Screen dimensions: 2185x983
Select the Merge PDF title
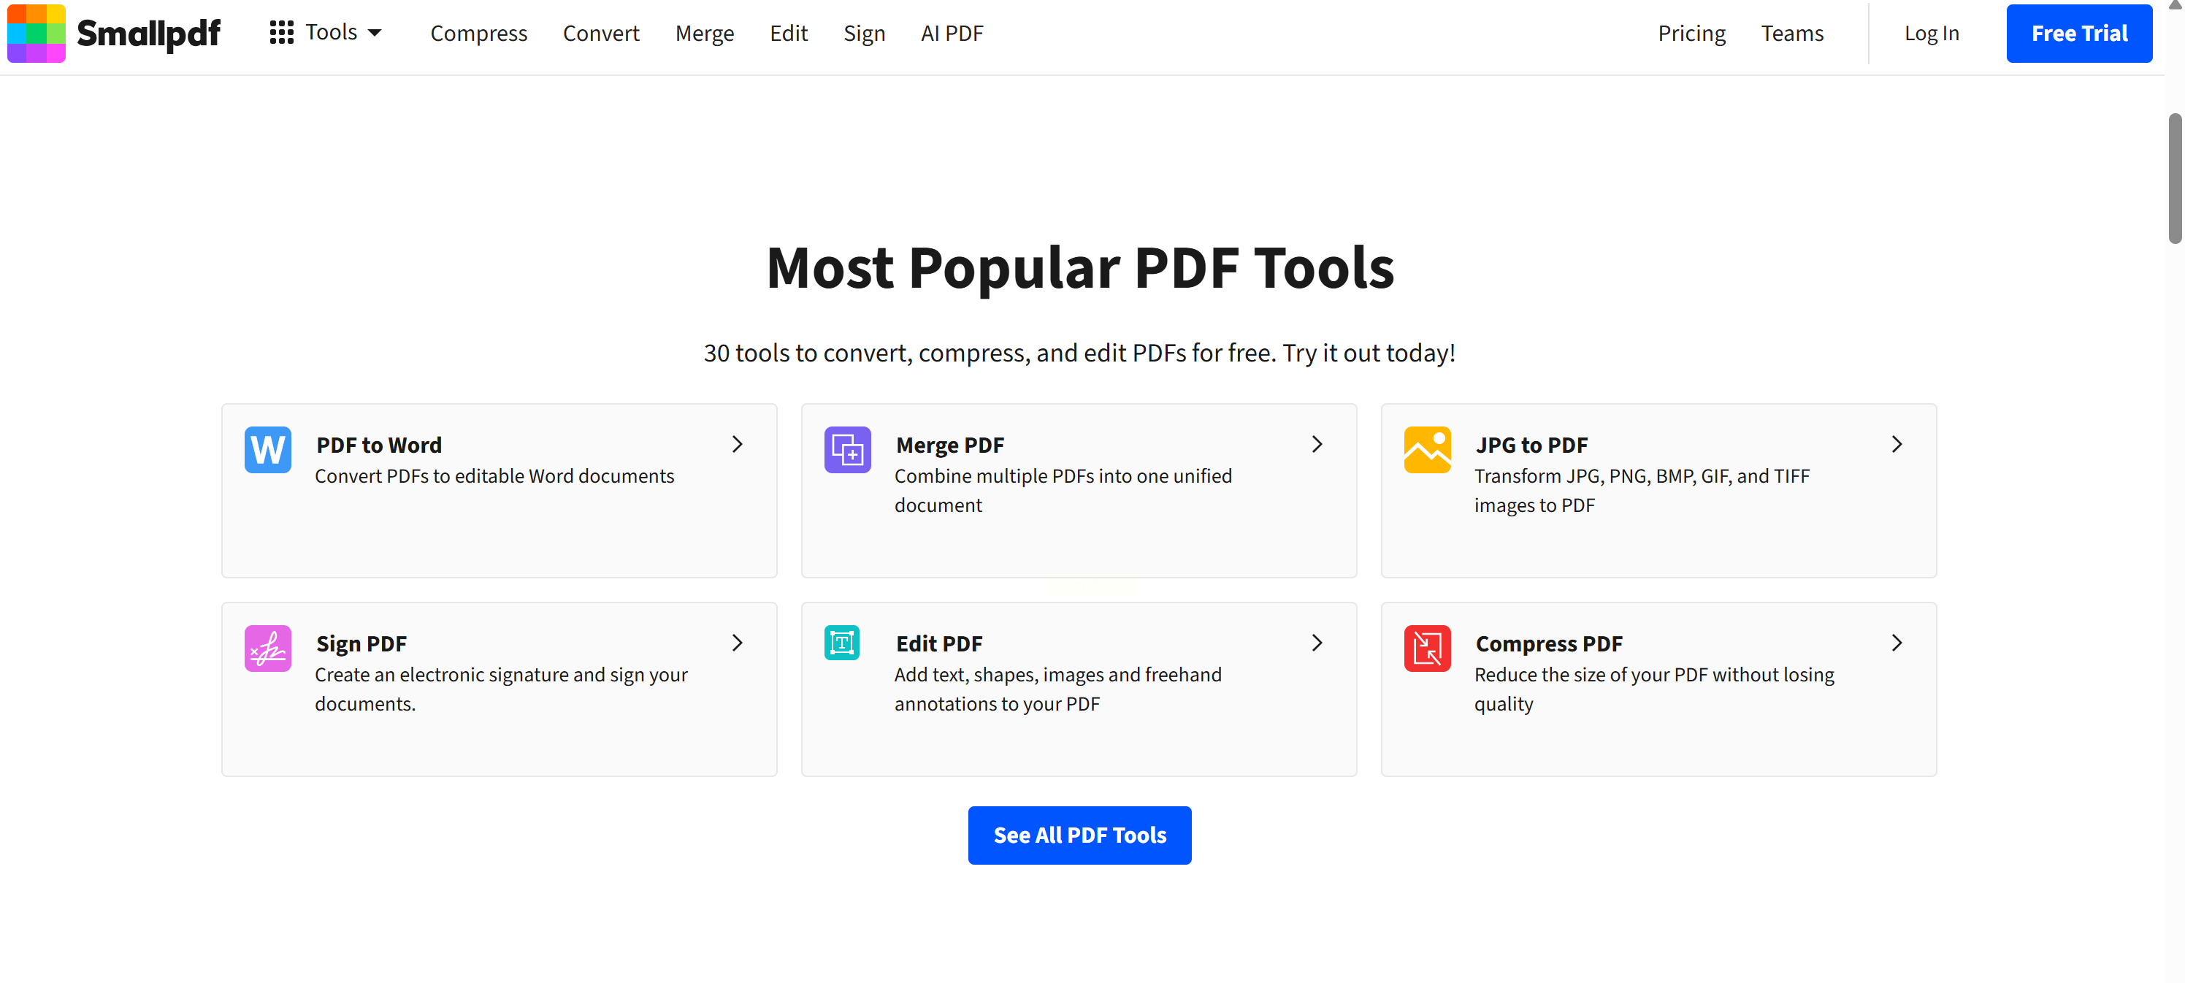pyautogui.click(x=949, y=445)
